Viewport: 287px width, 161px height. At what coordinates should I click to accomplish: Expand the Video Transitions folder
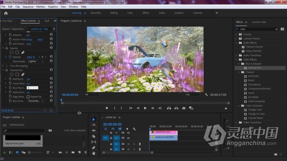coord(236,122)
